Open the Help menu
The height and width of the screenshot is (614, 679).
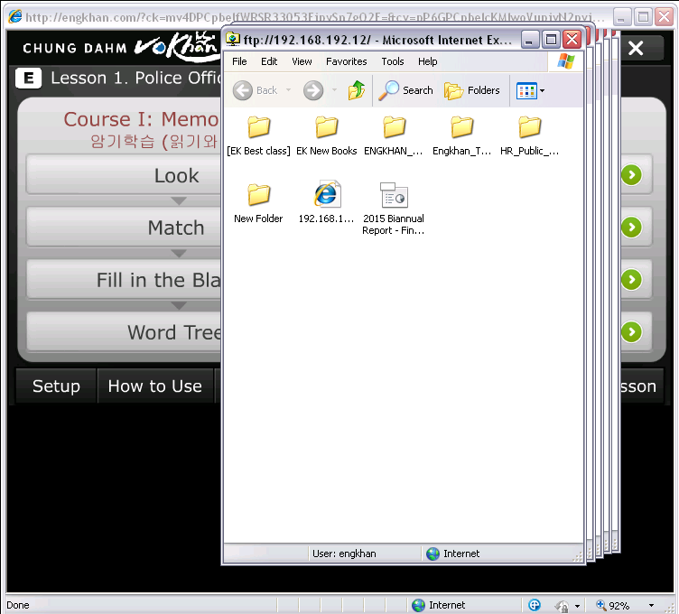[427, 61]
